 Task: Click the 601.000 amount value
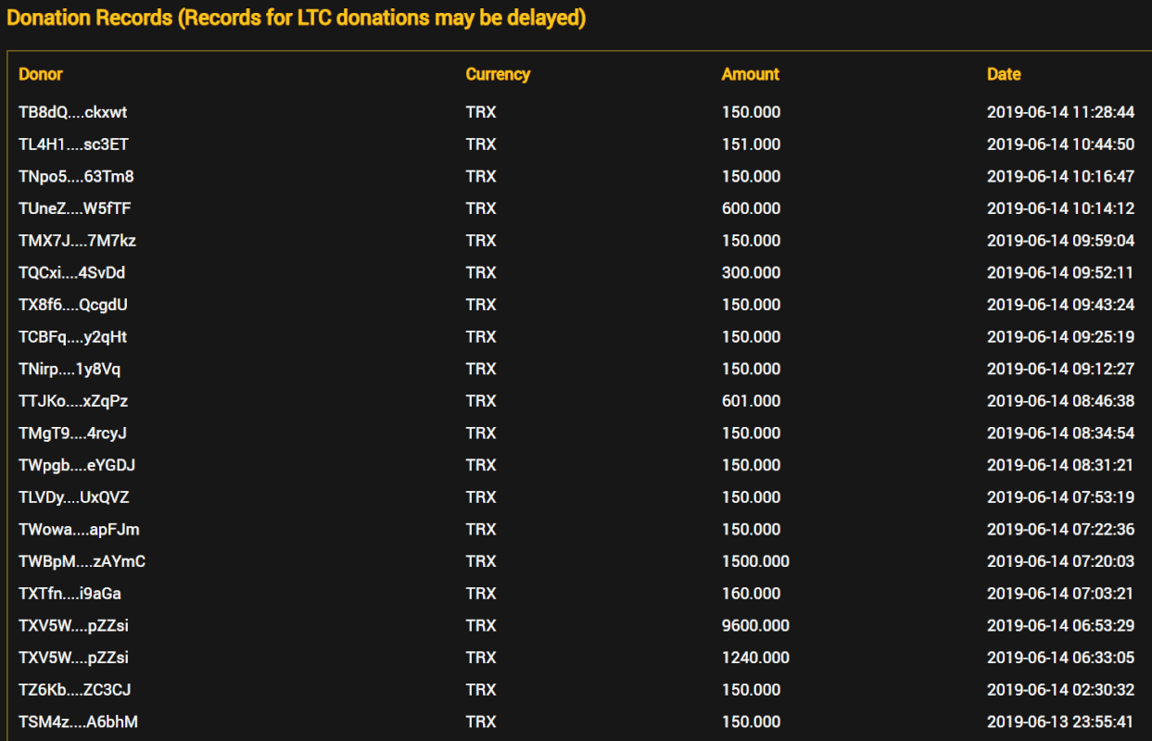click(751, 401)
